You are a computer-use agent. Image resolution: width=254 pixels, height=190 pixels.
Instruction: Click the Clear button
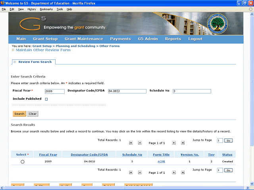pyautogui.click(x=33, y=114)
